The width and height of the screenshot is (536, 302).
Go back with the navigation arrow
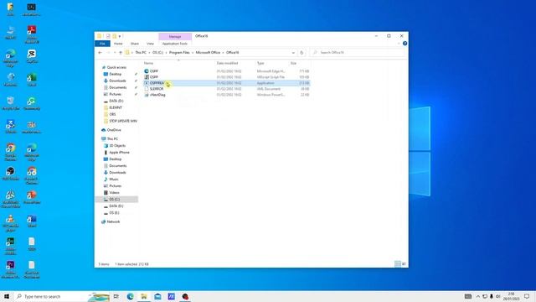click(x=100, y=52)
